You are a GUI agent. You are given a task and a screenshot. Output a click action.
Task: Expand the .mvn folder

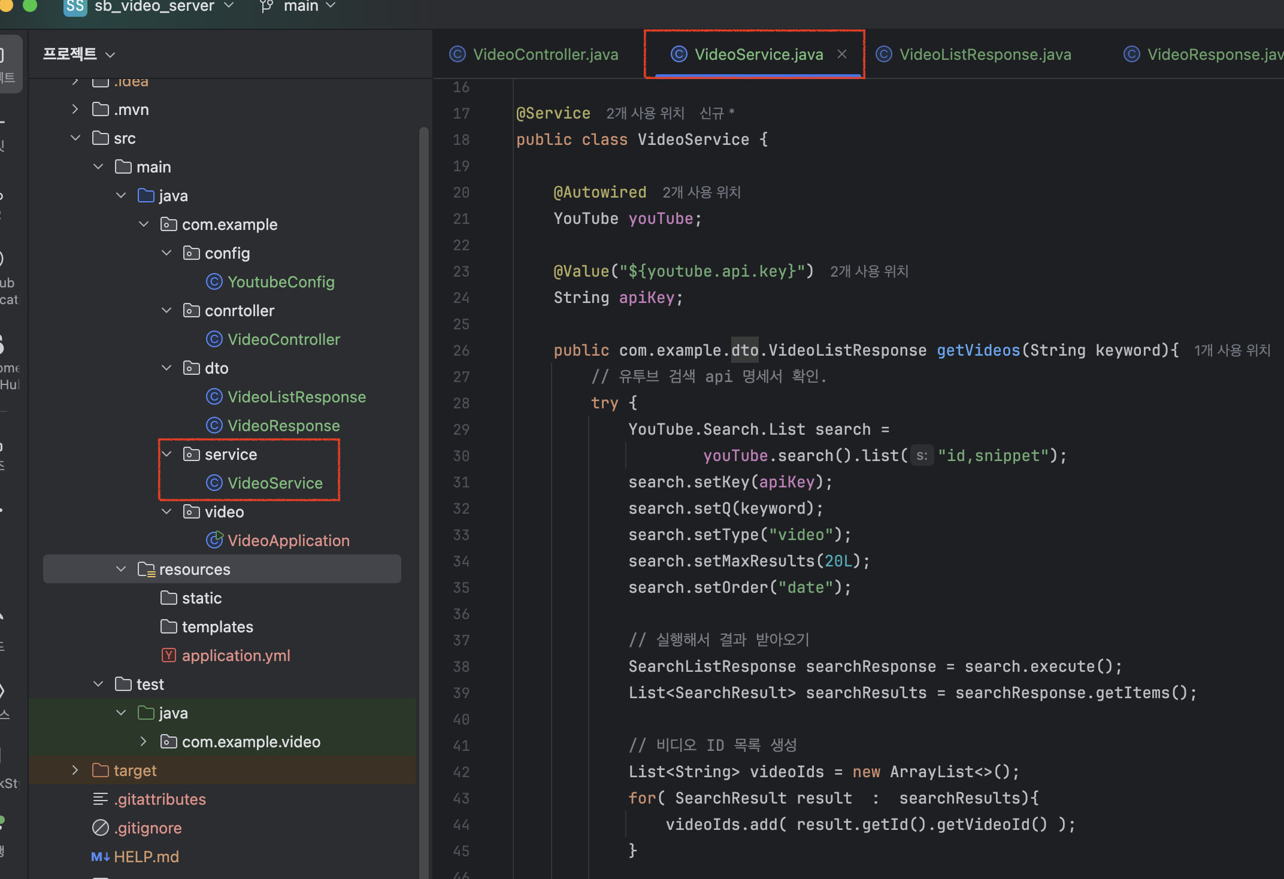75,110
